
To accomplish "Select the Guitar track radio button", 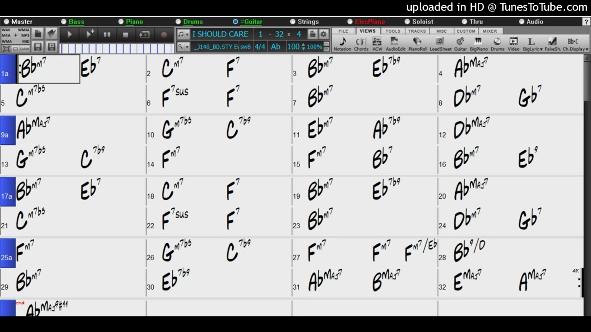I will tap(235, 22).
